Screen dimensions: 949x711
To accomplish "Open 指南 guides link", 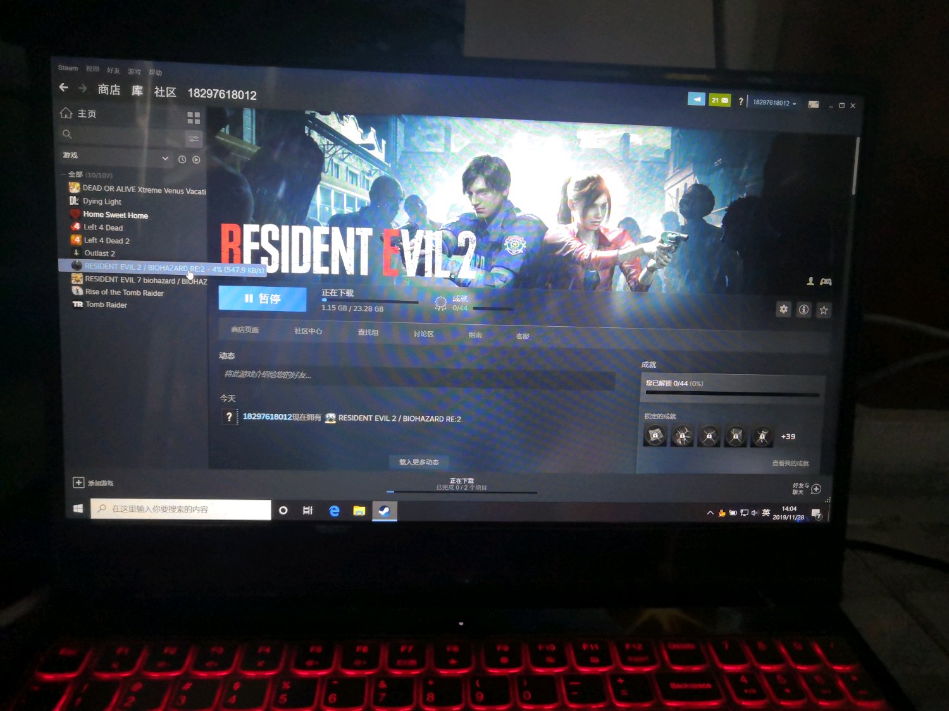I will (x=475, y=335).
